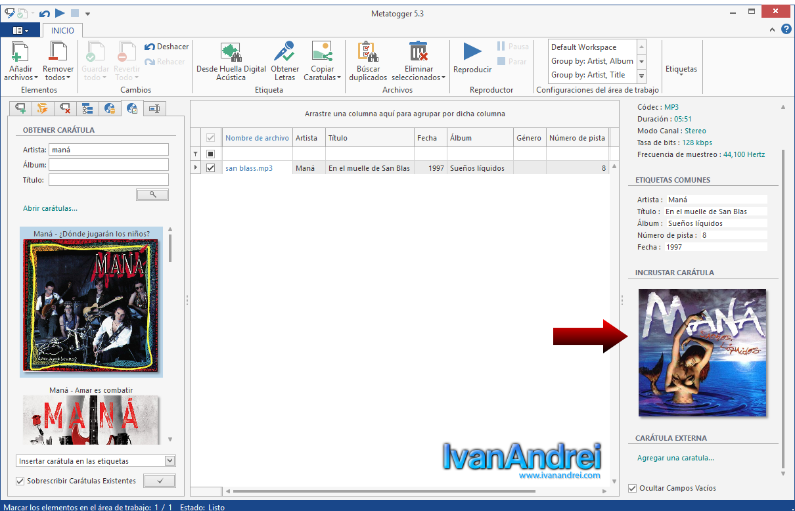Select the INICIO ribbon tab
The image size is (795, 511).
[63, 30]
